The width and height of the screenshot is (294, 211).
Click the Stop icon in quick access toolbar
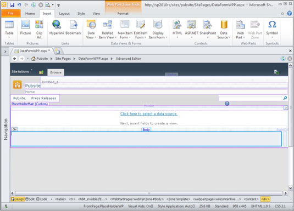click(41, 5)
